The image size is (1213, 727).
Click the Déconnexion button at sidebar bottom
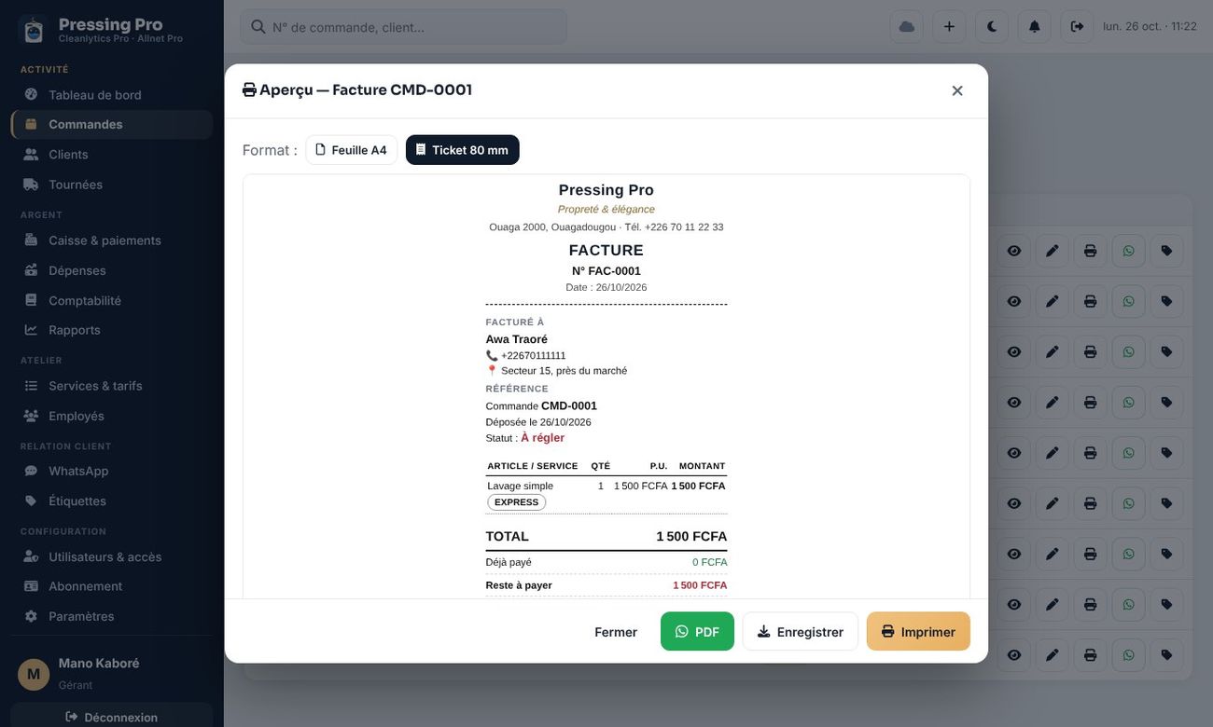point(112,717)
